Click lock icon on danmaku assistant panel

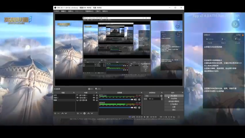[243, 35]
